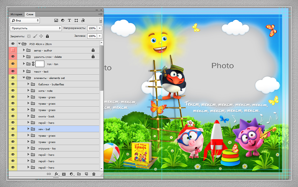Viewport: 298px width, 187px height.
Task: Click the Заливка 100% value field
Action: [92, 36]
